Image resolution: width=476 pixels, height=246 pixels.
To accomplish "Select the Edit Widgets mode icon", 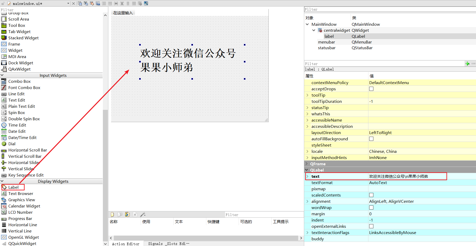I will coord(80,3).
